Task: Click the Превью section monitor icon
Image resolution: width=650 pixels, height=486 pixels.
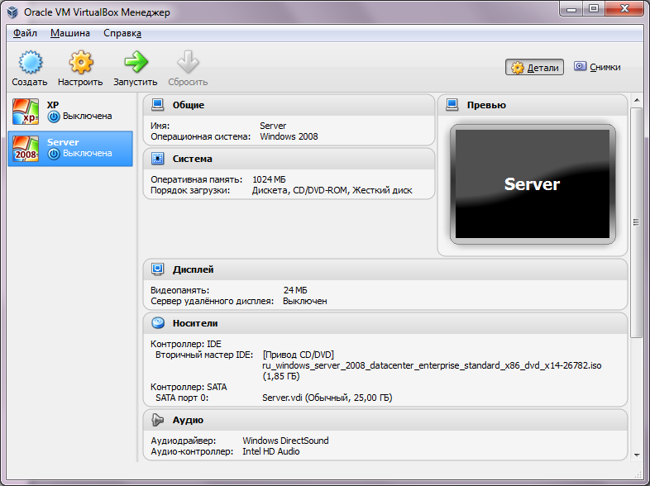Action: 452,105
